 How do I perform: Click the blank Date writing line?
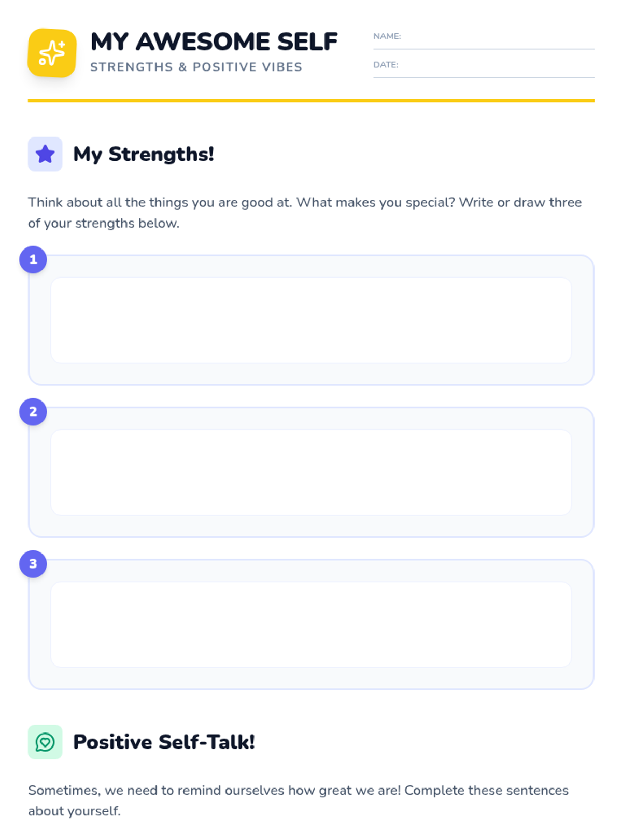[x=498, y=70]
